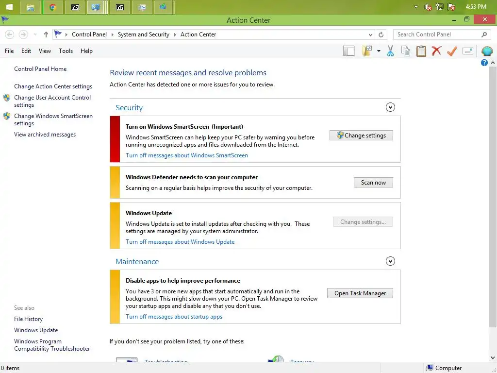Click the vertical scrollbar track
Viewport: 497px width, 373px height.
point(493,341)
